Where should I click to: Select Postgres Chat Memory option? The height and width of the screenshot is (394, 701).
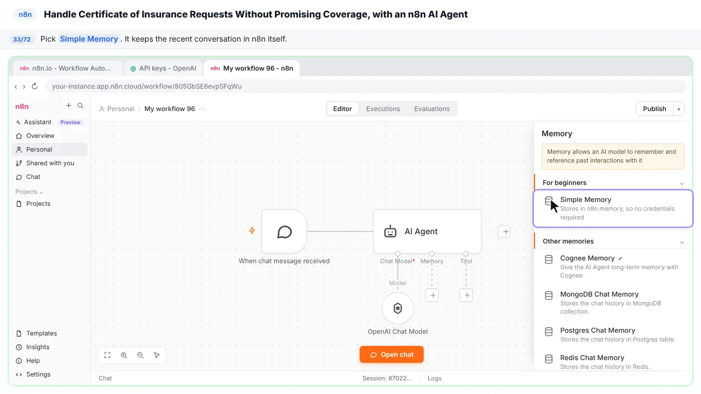[x=613, y=334]
